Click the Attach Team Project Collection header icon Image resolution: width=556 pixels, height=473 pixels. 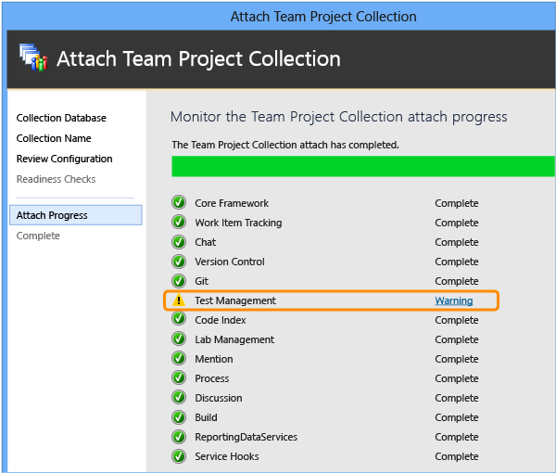click(x=33, y=58)
